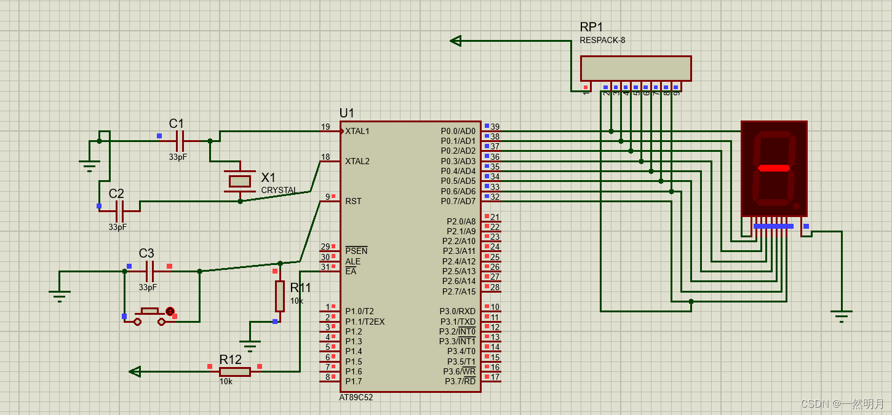Click the AT89C52 part name text
The image size is (892, 415).
pos(356,398)
